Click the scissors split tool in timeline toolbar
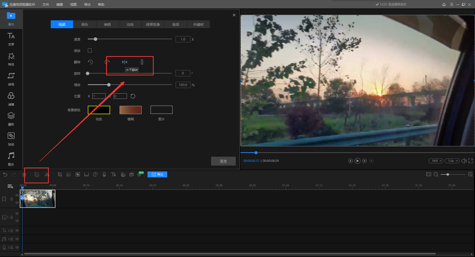The image size is (475, 257). pyautogui.click(x=47, y=174)
